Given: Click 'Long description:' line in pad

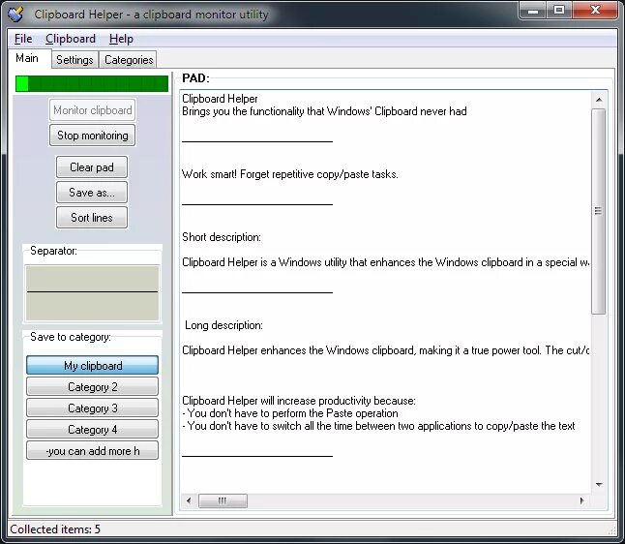Looking at the screenshot, I should click(223, 325).
